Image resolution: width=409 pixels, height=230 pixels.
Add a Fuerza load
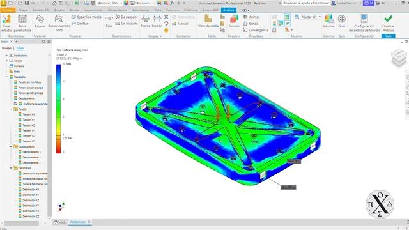point(146,21)
